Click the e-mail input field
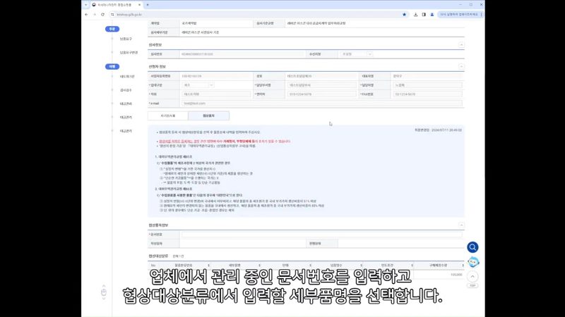The width and height of the screenshot is (565, 317). click(322, 104)
